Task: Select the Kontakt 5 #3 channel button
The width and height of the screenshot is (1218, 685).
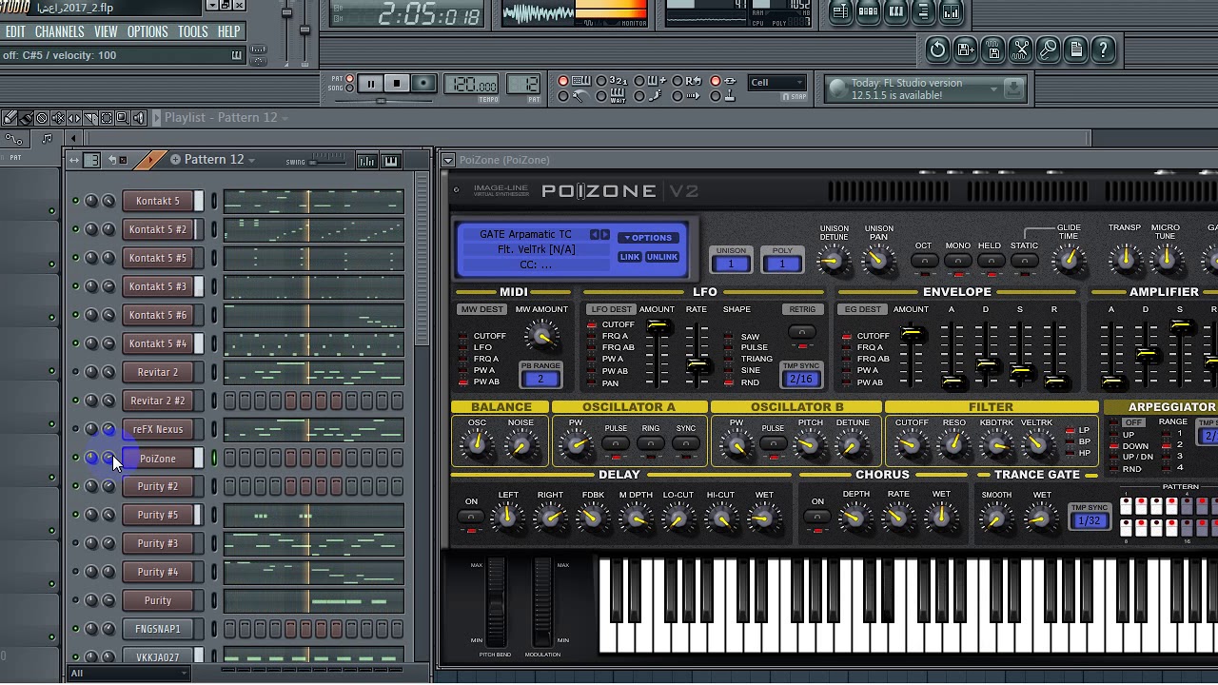Action: pyautogui.click(x=158, y=286)
